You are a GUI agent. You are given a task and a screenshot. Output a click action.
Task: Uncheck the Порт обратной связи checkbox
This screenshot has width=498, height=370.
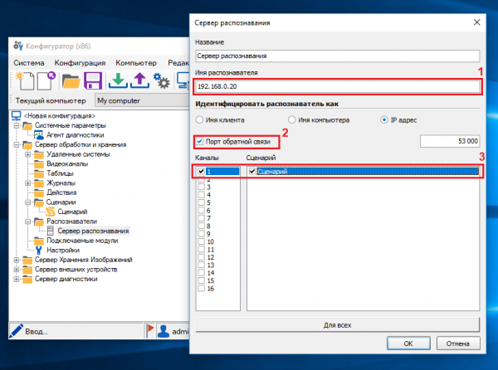(x=200, y=141)
